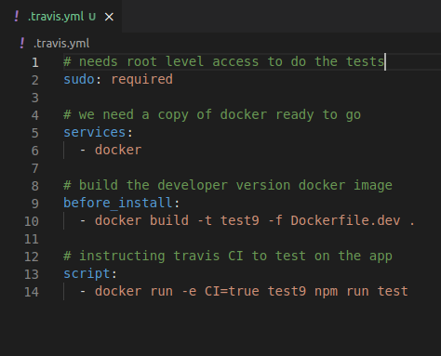Click the services key on line 5
Screen dimensions: 441x356
95,133
